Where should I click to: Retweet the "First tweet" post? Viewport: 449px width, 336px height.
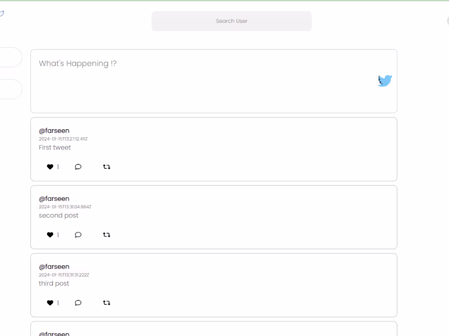click(107, 167)
